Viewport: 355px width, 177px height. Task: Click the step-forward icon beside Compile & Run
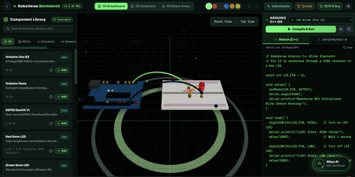coord(341,29)
